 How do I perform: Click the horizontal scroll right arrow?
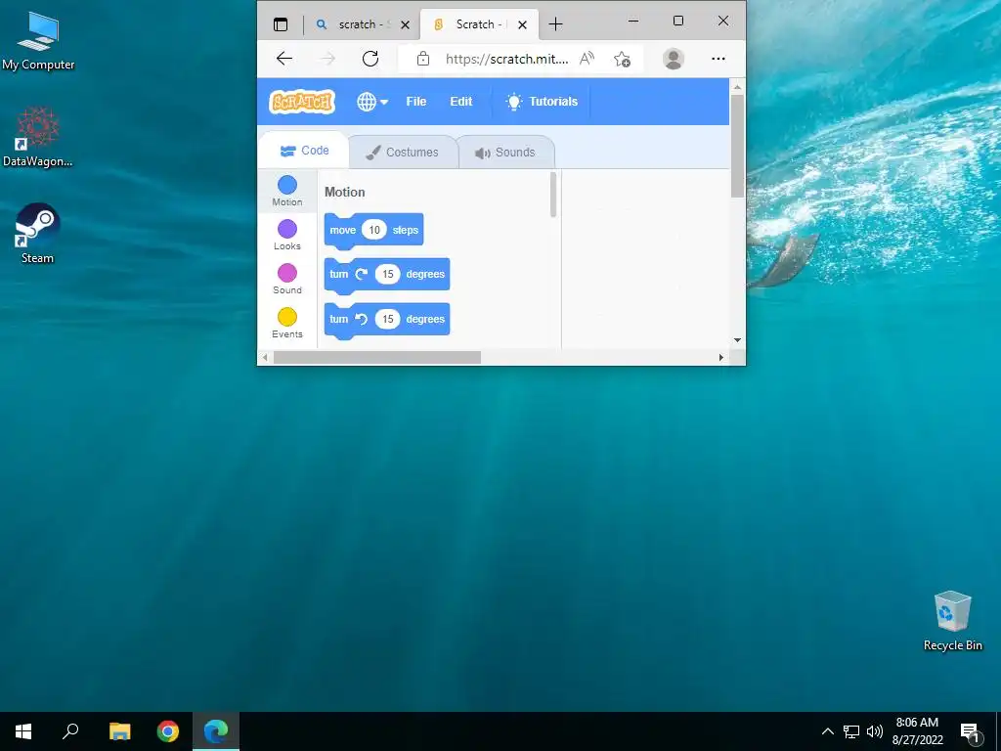720,358
